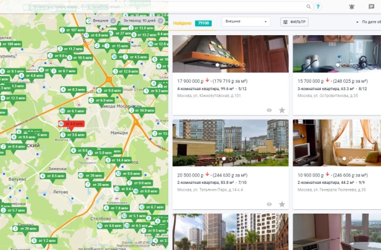Select red map marker от 4.6 млн
This screenshot has height=250, width=381.
pos(71,124)
